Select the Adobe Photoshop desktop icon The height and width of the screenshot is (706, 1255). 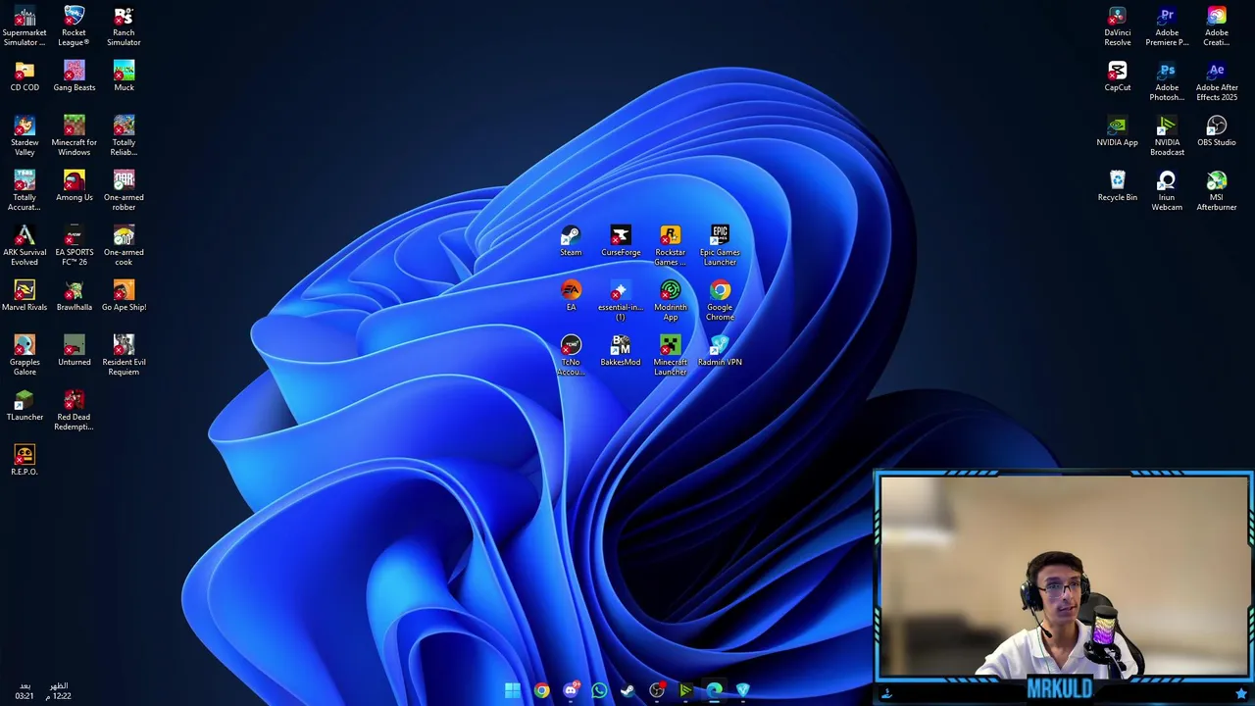click(1167, 81)
